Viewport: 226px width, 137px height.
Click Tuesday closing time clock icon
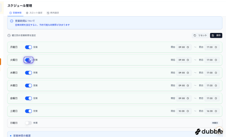216,60
